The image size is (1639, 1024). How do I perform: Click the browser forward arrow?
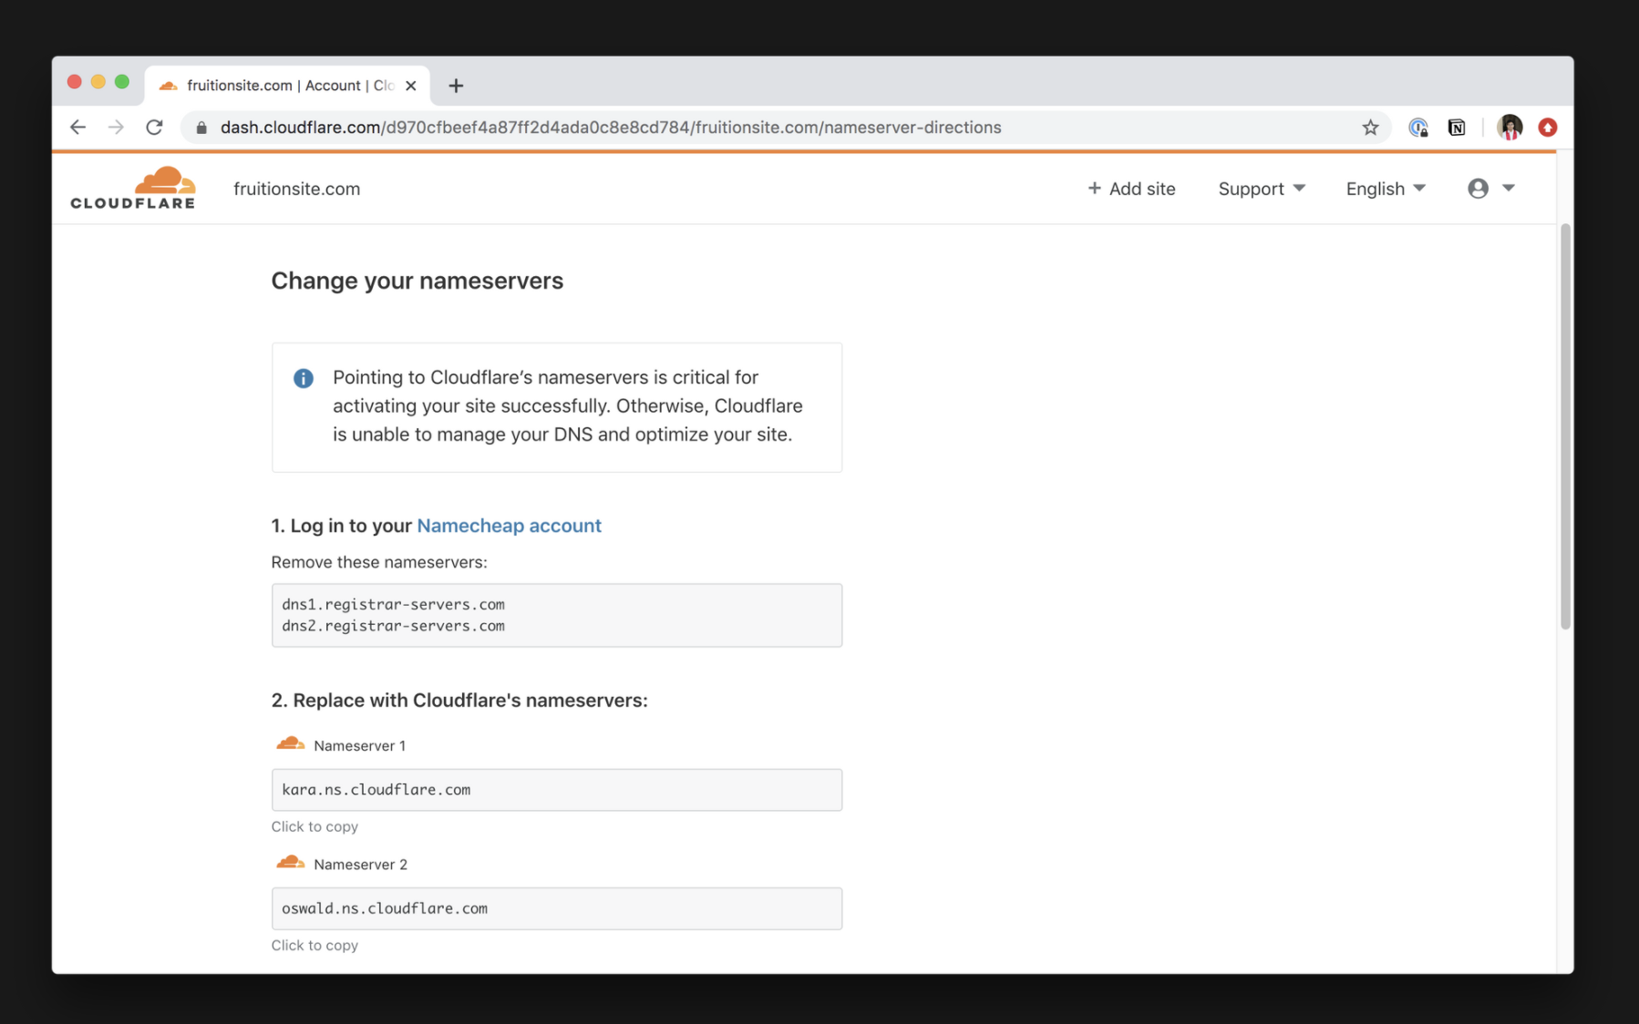[x=116, y=128]
